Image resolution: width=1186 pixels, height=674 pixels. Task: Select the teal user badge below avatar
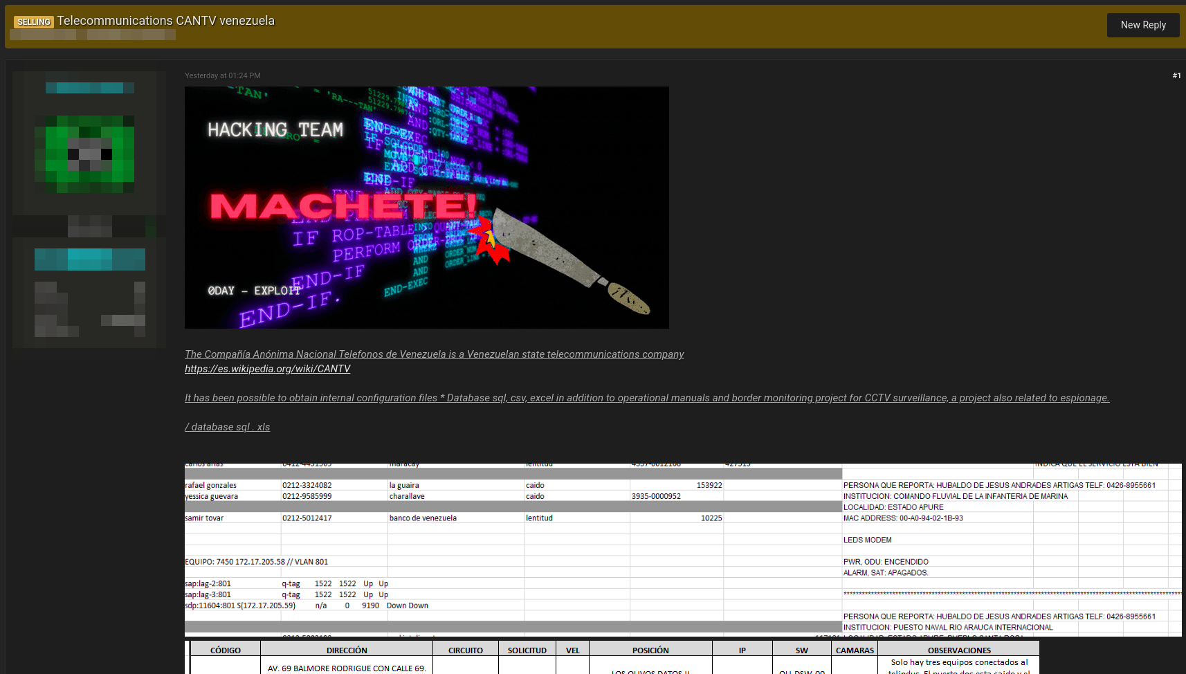pyautogui.click(x=89, y=259)
